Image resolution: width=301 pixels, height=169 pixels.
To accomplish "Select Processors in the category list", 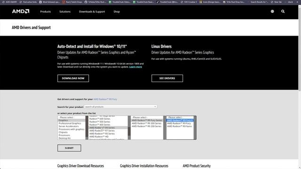I will click(71, 135).
